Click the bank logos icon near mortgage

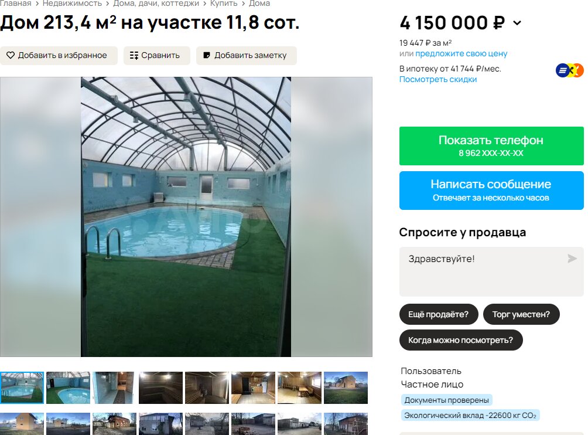point(570,70)
